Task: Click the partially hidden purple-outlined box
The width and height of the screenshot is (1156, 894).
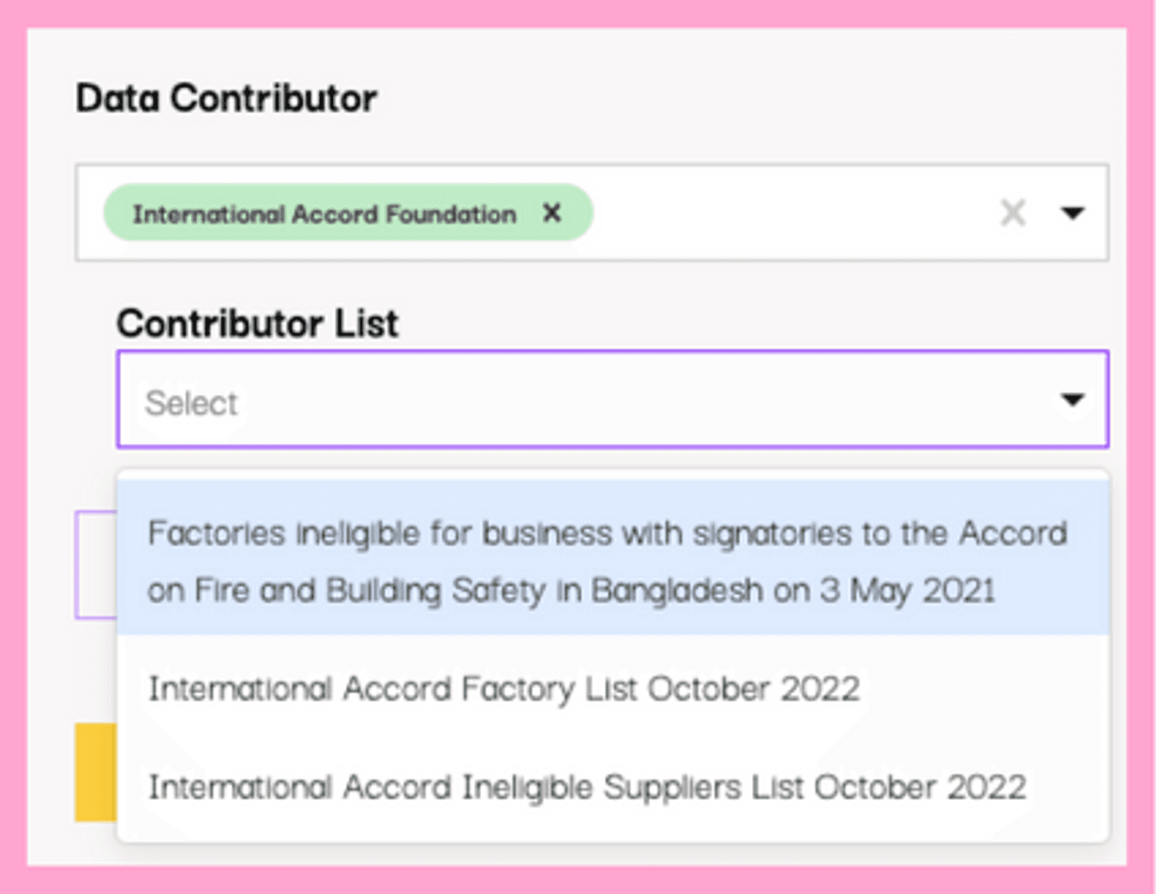Action: pos(96,564)
